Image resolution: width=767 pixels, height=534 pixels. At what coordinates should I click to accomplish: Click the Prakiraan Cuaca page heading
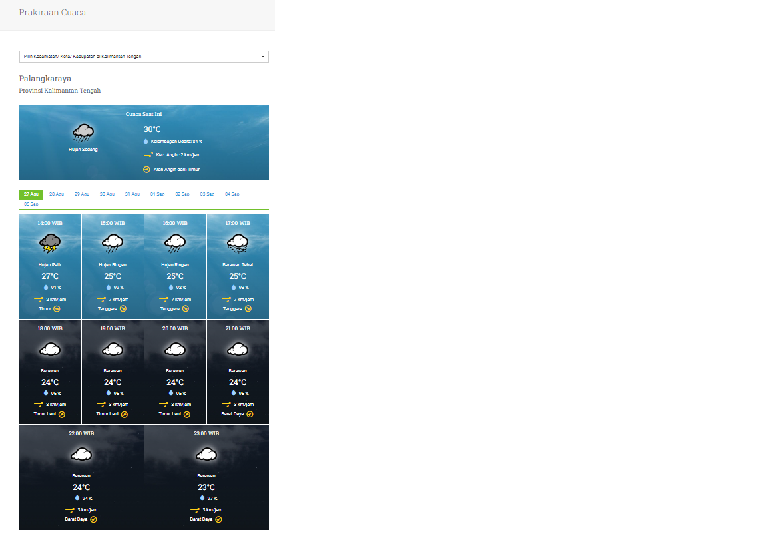click(x=53, y=13)
